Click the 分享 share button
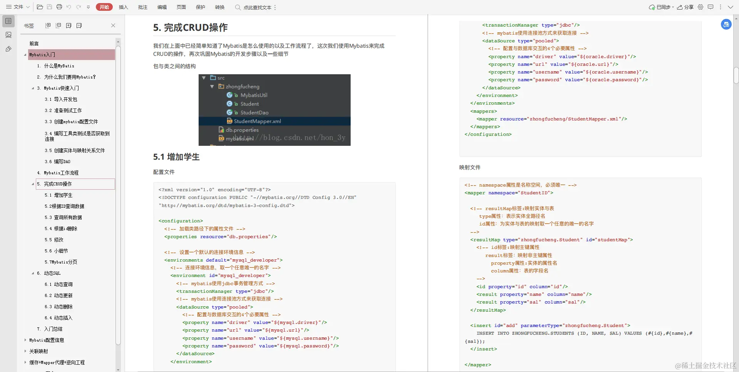The height and width of the screenshot is (372, 739). tap(685, 7)
